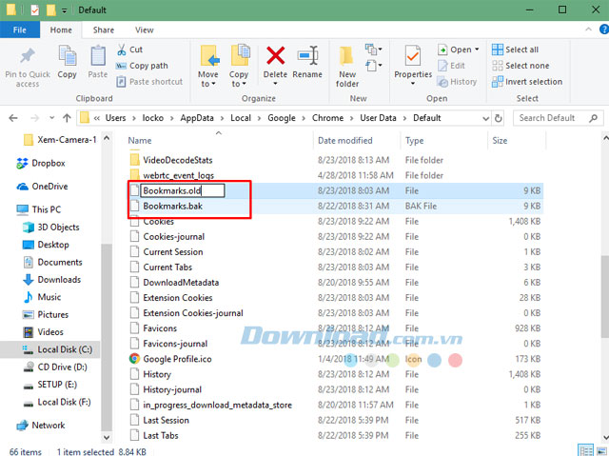
Task: Open the Move to dropdown
Action: click(207, 63)
